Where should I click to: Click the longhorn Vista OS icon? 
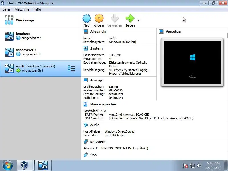click(9, 36)
